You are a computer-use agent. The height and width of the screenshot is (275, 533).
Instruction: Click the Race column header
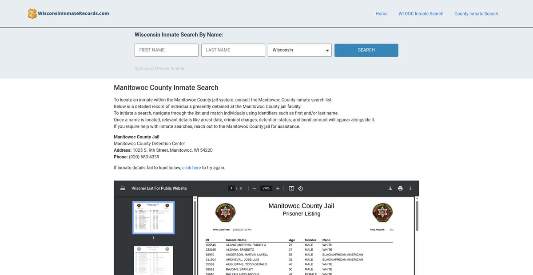[326, 240]
